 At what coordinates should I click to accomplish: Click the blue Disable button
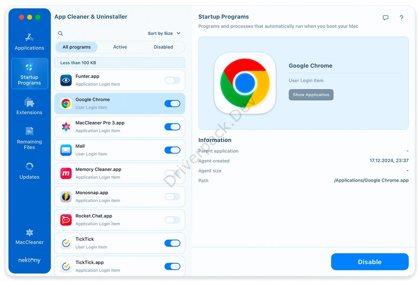[x=370, y=262]
